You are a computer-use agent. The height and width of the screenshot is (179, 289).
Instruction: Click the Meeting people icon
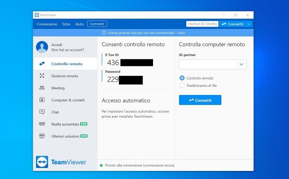42,88
